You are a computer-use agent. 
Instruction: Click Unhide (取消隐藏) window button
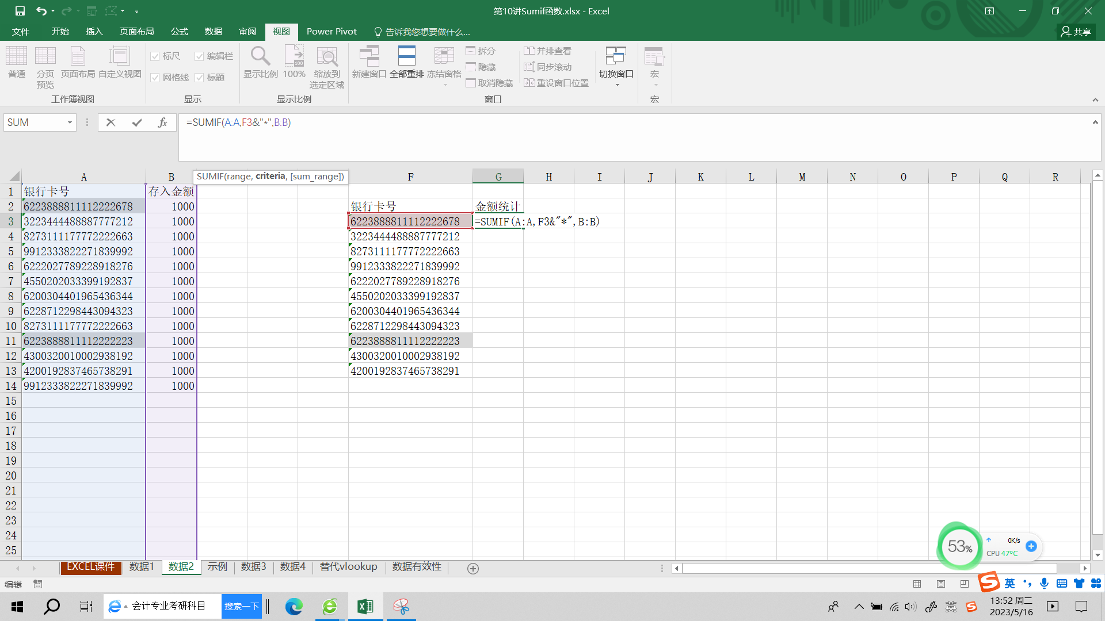[489, 83]
